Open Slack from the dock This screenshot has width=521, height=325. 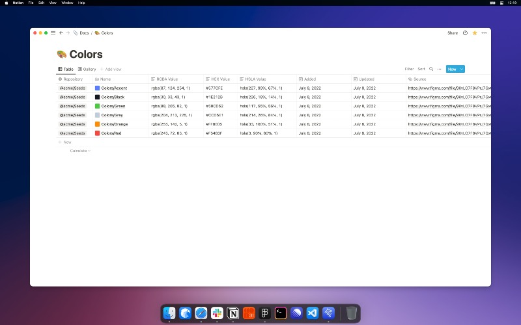(217, 313)
